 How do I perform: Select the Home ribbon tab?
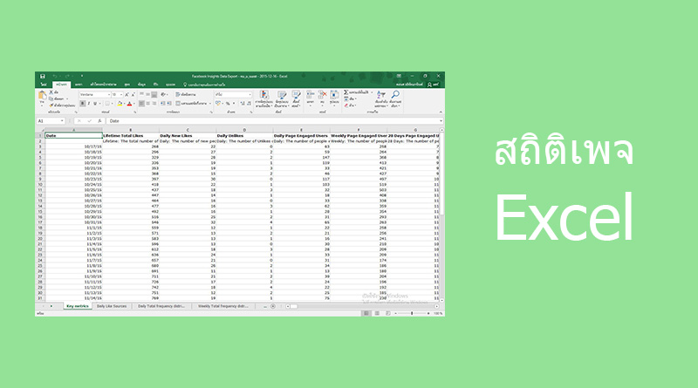pyautogui.click(x=61, y=85)
